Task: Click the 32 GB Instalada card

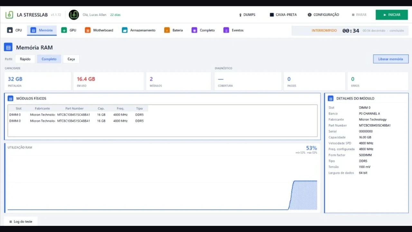Action: pyautogui.click(x=38, y=82)
